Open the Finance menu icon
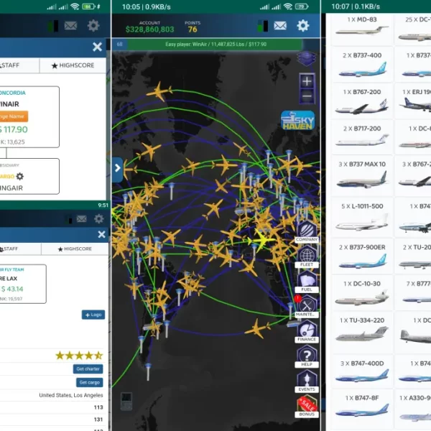The image size is (431, 431). click(x=307, y=332)
